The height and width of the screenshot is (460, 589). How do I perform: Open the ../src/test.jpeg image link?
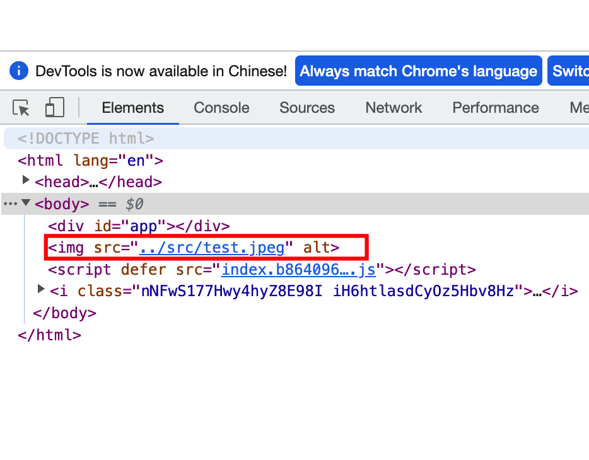pos(212,248)
